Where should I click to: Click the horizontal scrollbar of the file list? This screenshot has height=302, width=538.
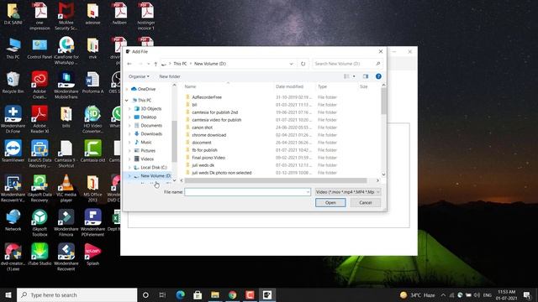pos(276,180)
